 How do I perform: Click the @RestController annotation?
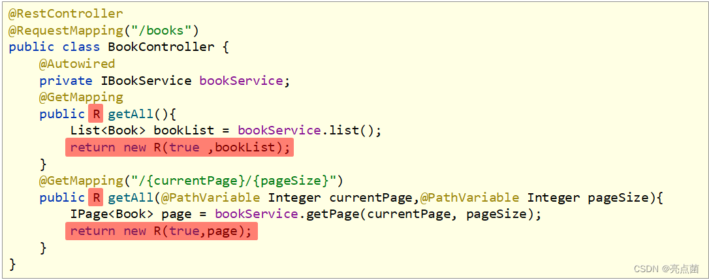pos(65,14)
